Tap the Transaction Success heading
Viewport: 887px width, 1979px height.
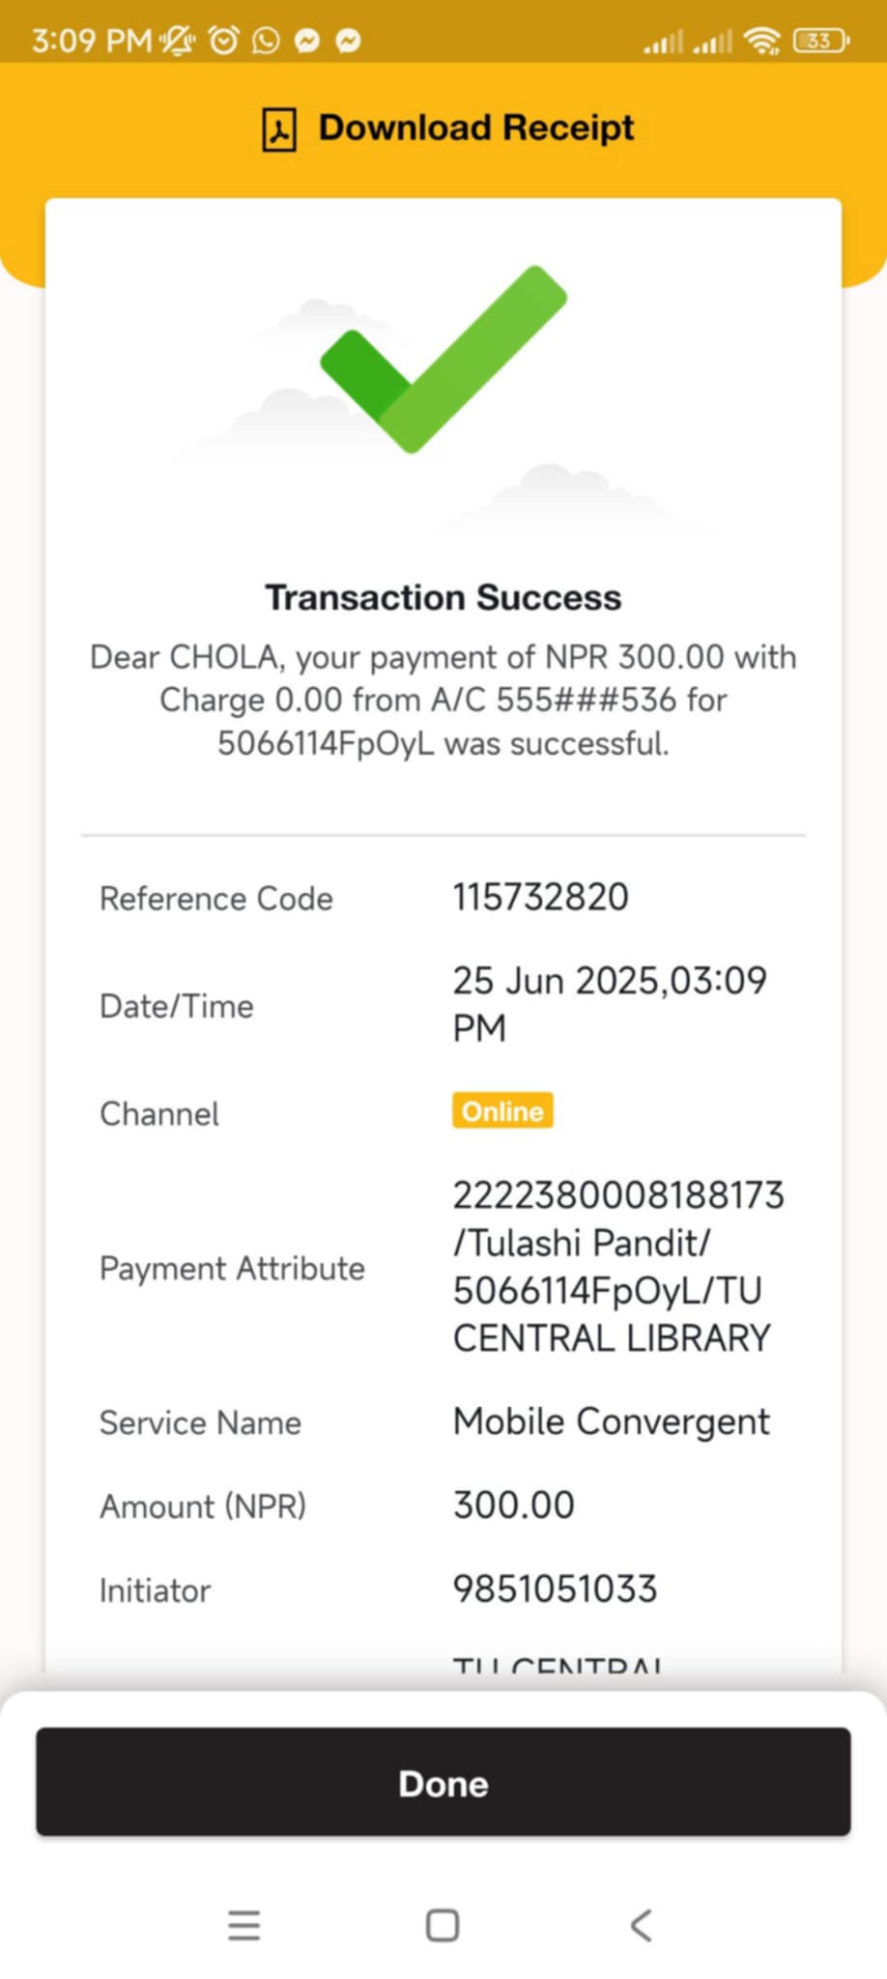(443, 598)
